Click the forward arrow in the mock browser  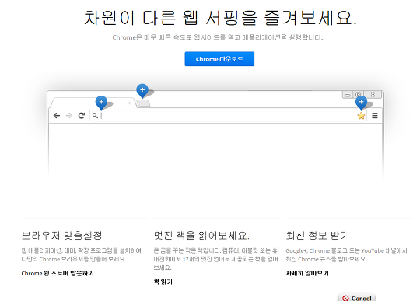coord(69,116)
